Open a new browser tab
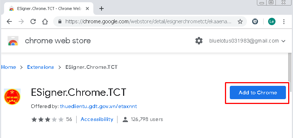The image size is (293, 138). 101,9
